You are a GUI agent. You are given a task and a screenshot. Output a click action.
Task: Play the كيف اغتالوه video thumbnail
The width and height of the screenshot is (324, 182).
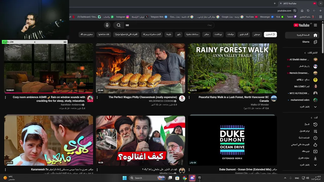[140, 141]
